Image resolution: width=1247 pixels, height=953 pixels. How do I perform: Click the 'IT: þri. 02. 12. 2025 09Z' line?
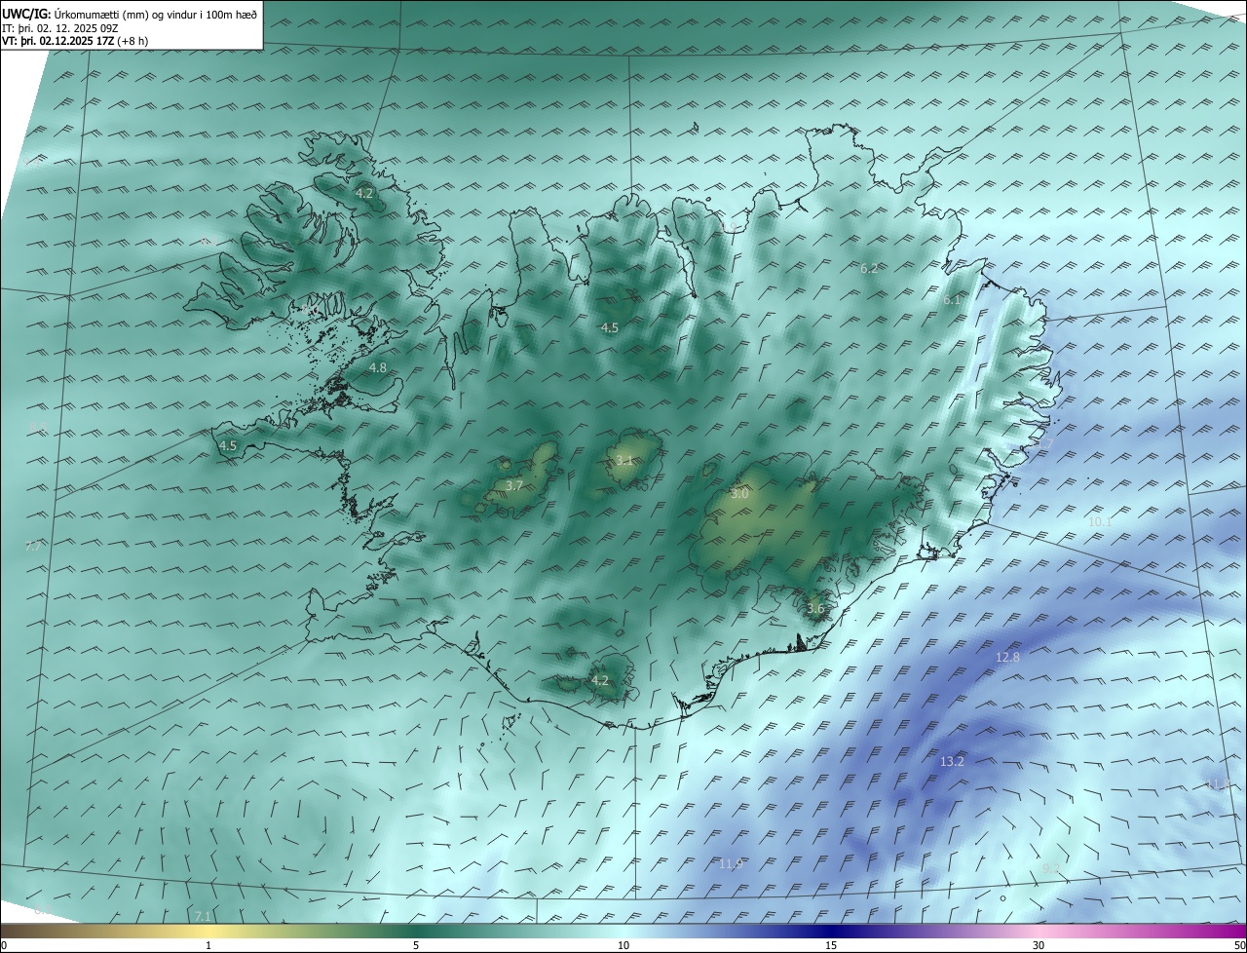[x=60, y=27]
